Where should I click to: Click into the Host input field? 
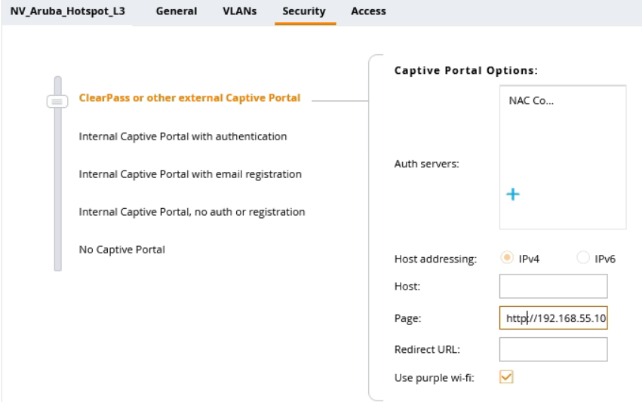click(553, 287)
